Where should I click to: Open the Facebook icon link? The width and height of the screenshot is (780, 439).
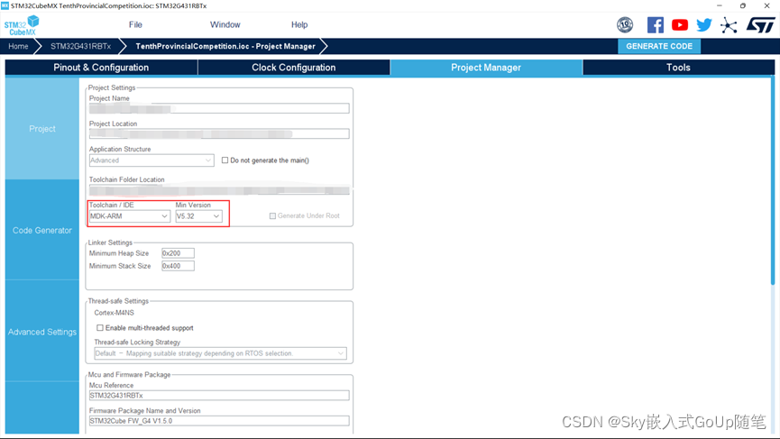click(x=656, y=25)
